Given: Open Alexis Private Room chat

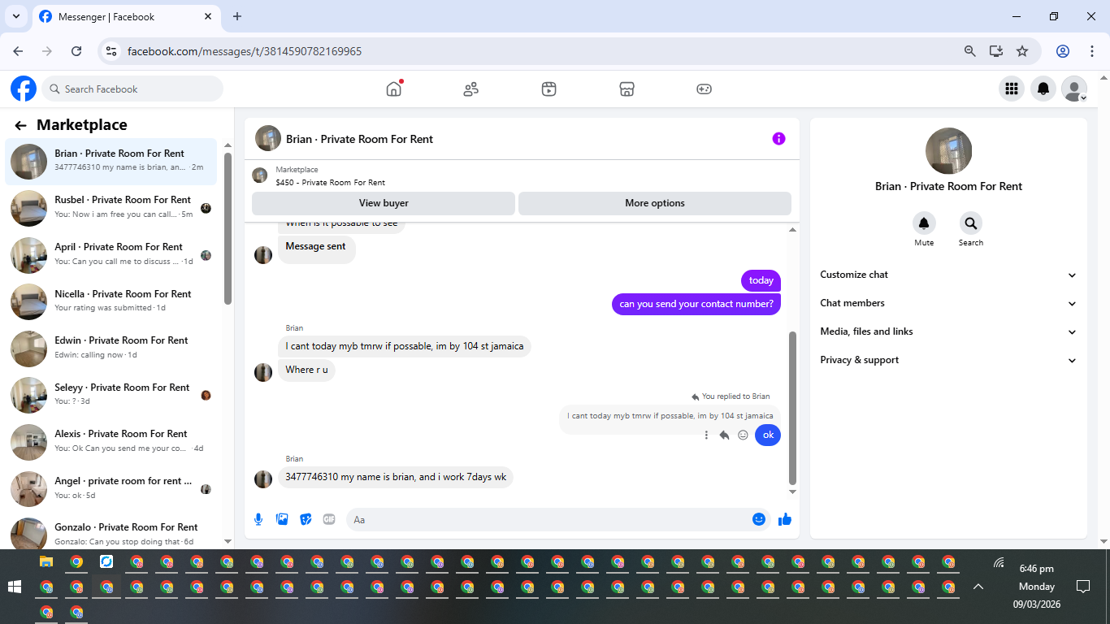Looking at the screenshot, I should (x=111, y=442).
